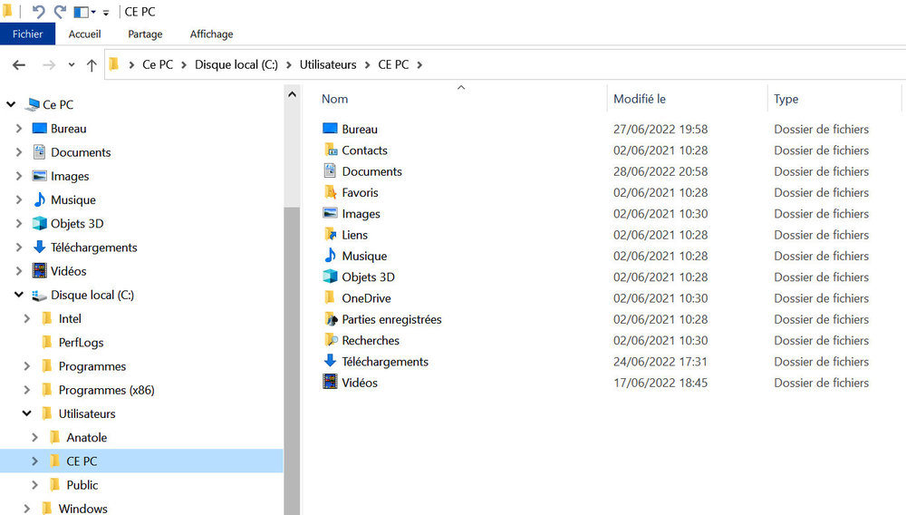This screenshot has width=906, height=515.
Task: Select the Téléchargements folder icon in file list
Action: 330,361
